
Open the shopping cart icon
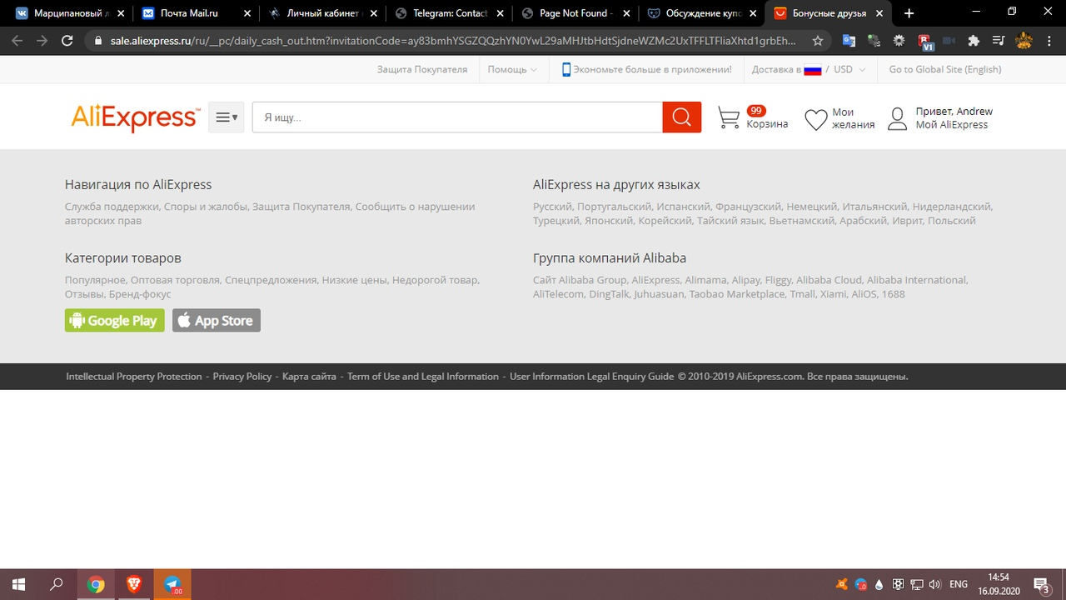click(x=729, y=118)
